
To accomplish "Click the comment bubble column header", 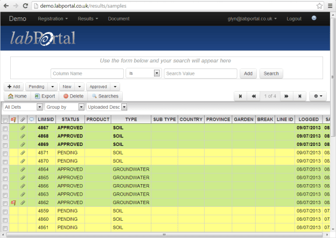I will coord(32,120).
